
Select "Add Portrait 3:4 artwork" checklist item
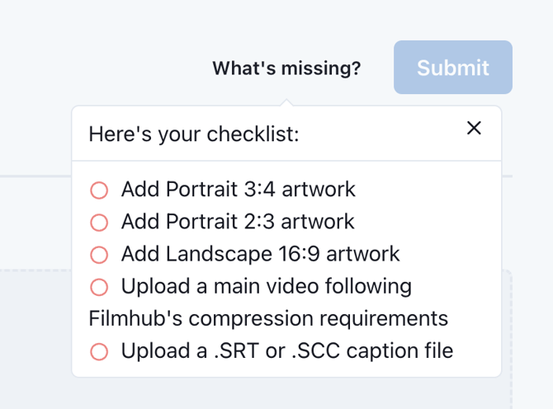click(x=238, y=190)
